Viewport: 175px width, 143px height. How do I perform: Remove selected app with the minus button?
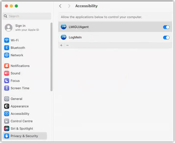pos(67,45)
